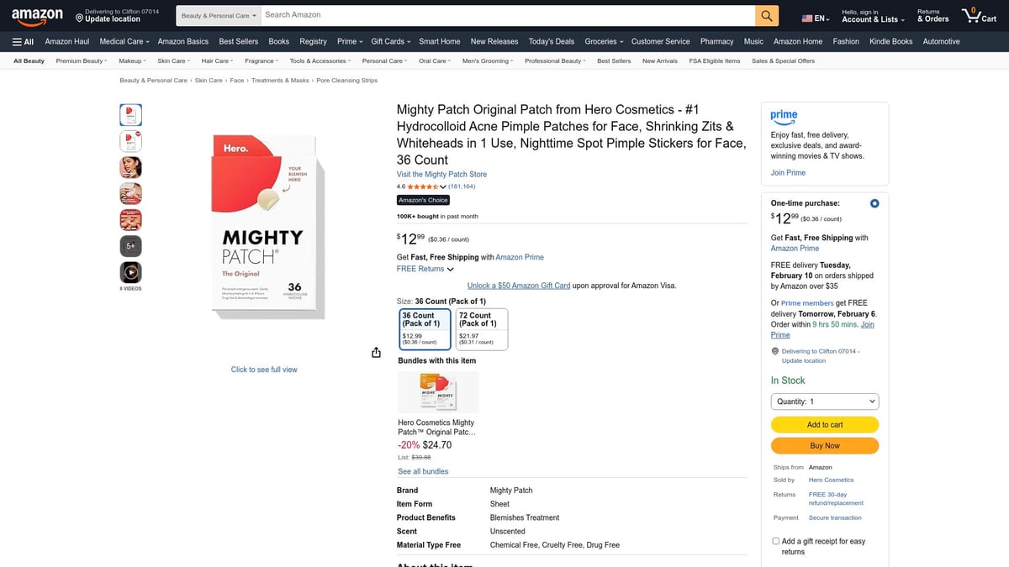This screenshot has height=567, width=1009.
Task: Click the first product thumbnail in the left strip
Action: [129, 114]
